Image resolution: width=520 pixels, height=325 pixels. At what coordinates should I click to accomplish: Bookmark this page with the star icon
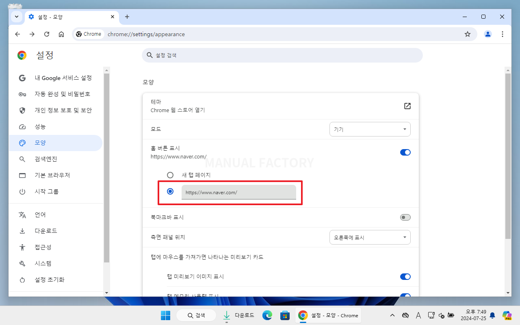(x=468, y=34)
